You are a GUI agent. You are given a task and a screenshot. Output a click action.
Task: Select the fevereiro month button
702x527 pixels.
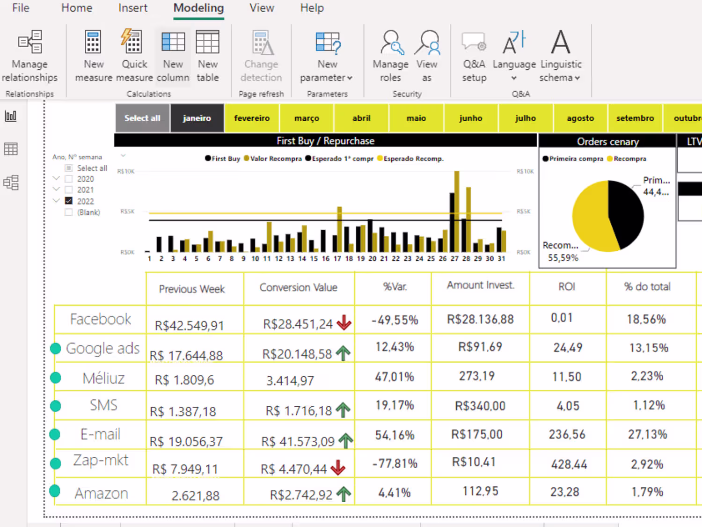point(252,118)
